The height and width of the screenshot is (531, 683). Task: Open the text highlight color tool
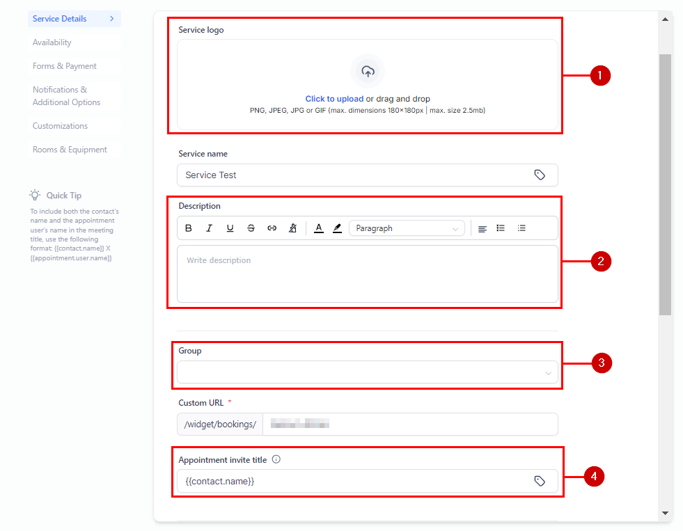[337, 228]
